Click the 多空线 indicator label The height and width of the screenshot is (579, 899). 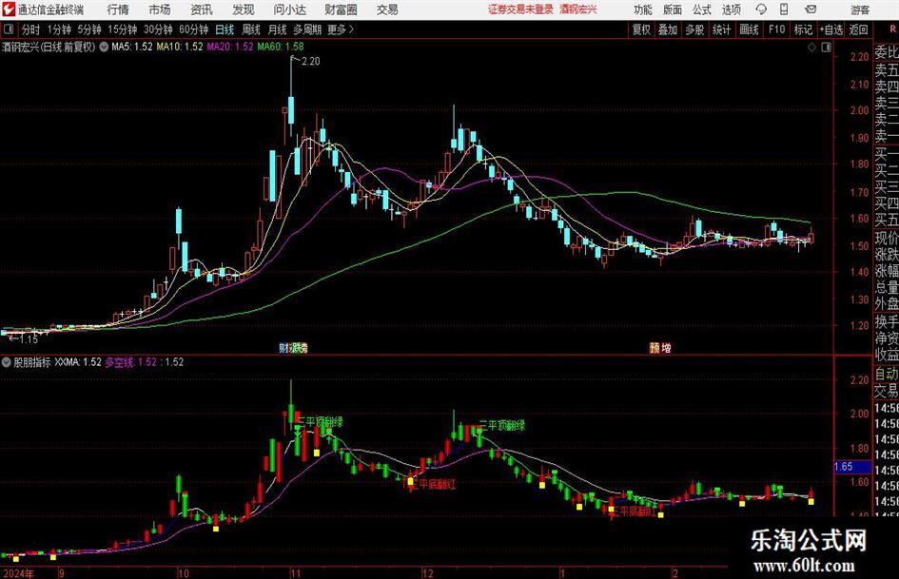tap(130, 361)
